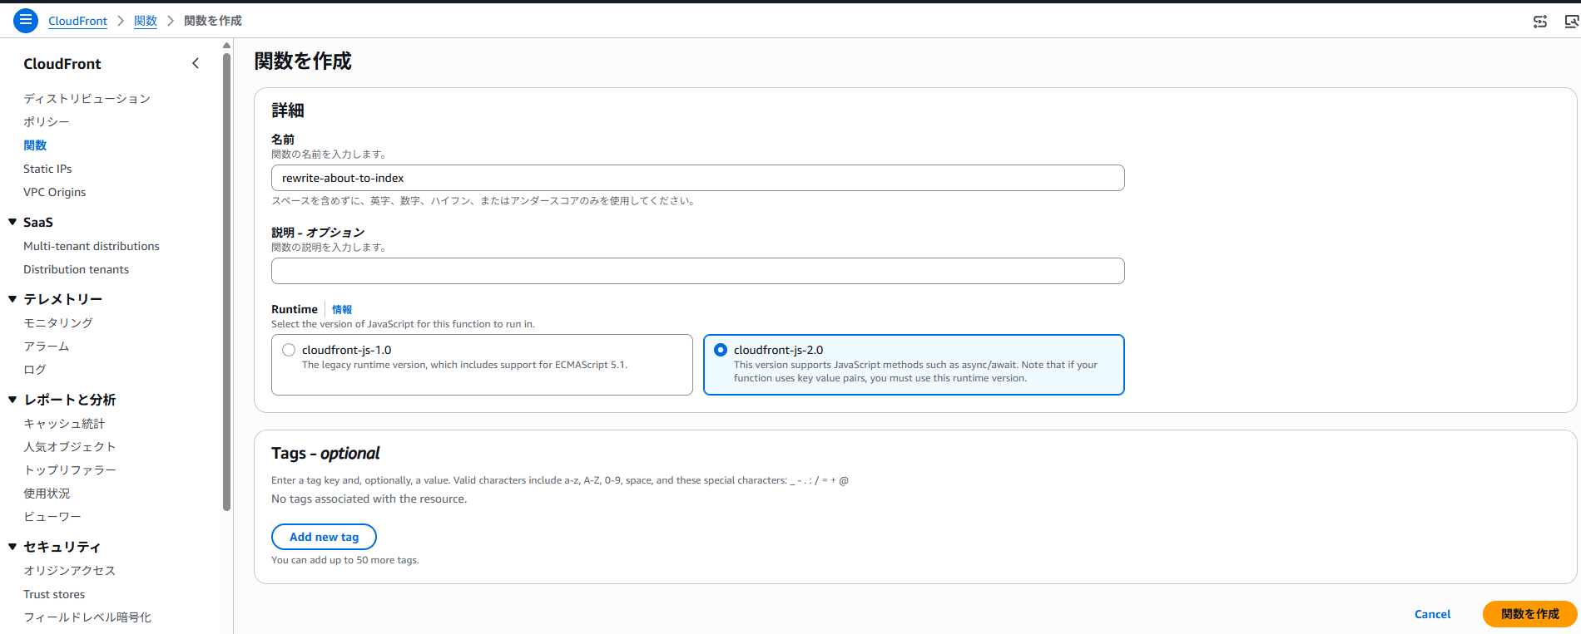Collapse the SaaS section
The image size is (1581, 634).
[x=12, y=222]
